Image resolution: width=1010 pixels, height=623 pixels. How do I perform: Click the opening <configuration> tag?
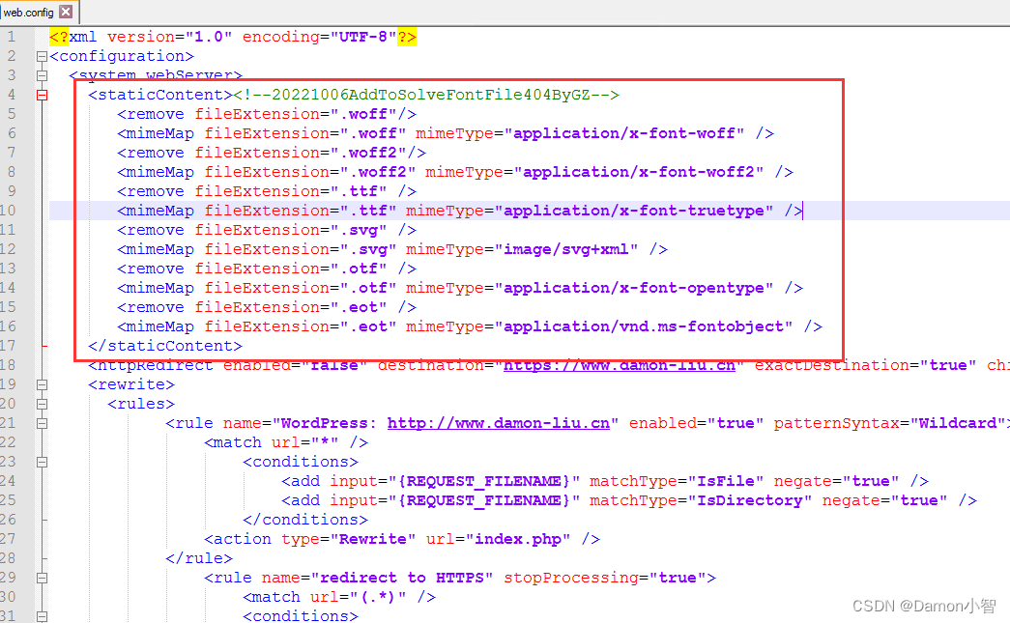(122, 56)
